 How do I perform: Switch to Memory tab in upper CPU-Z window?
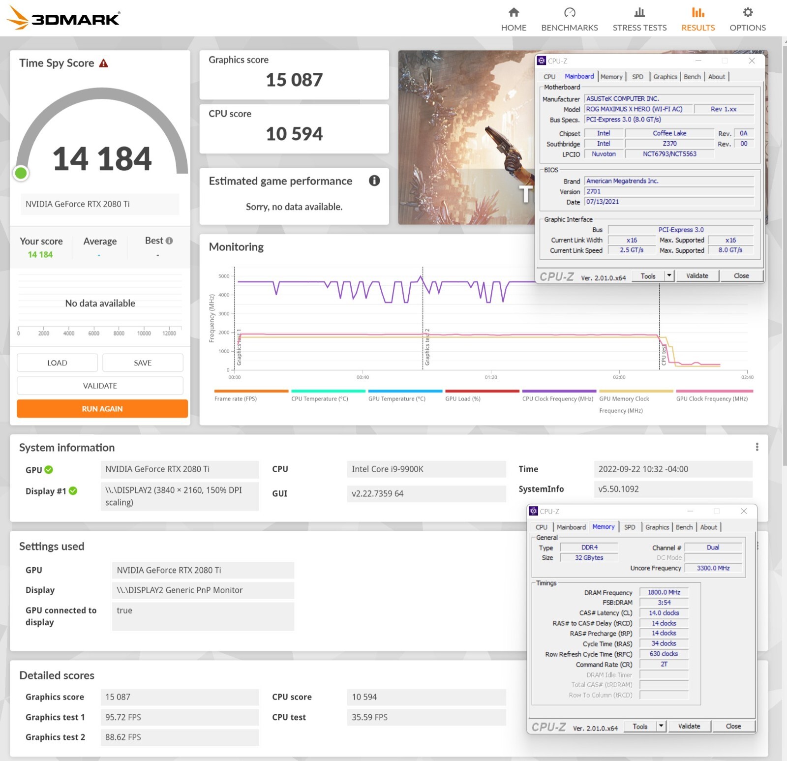click(x=611, y=77)
